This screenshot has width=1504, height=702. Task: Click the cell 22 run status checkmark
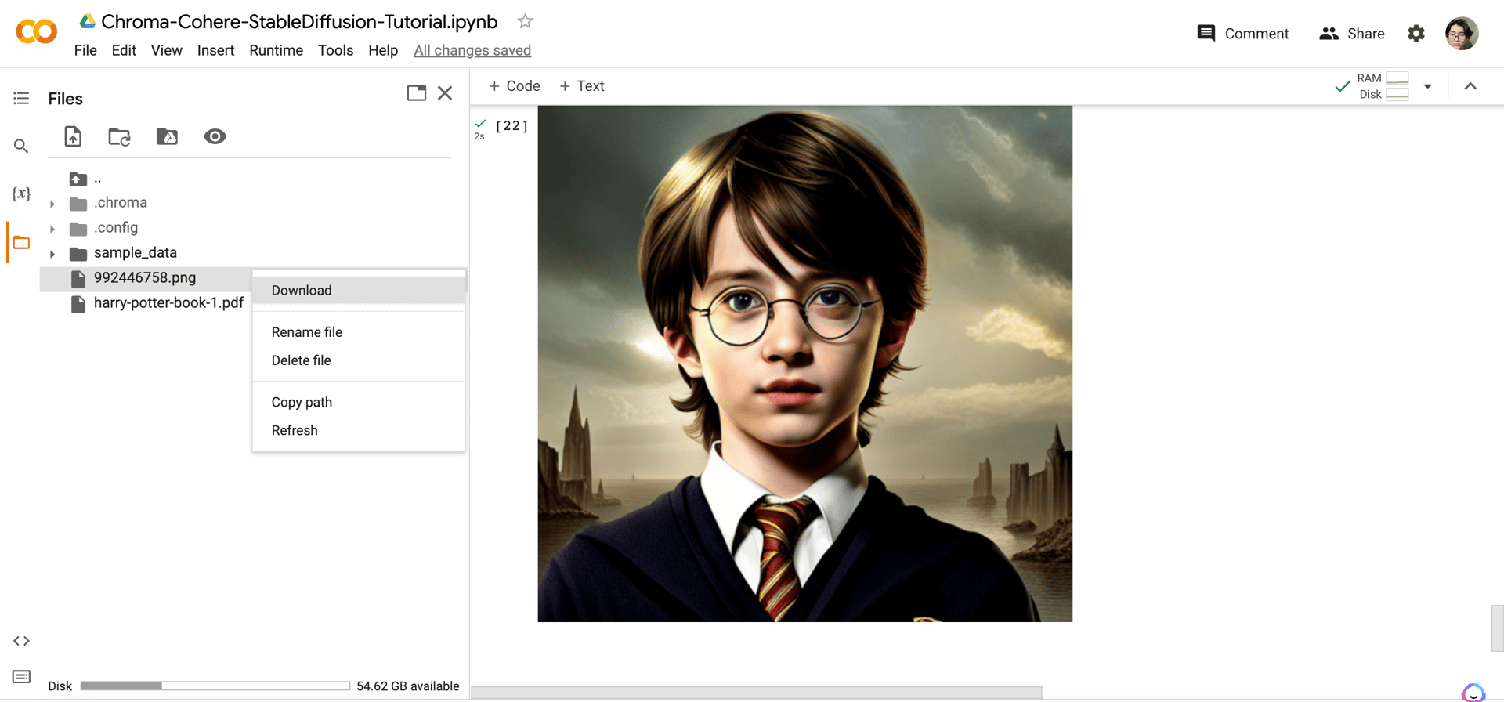click(x=480, y=124)
